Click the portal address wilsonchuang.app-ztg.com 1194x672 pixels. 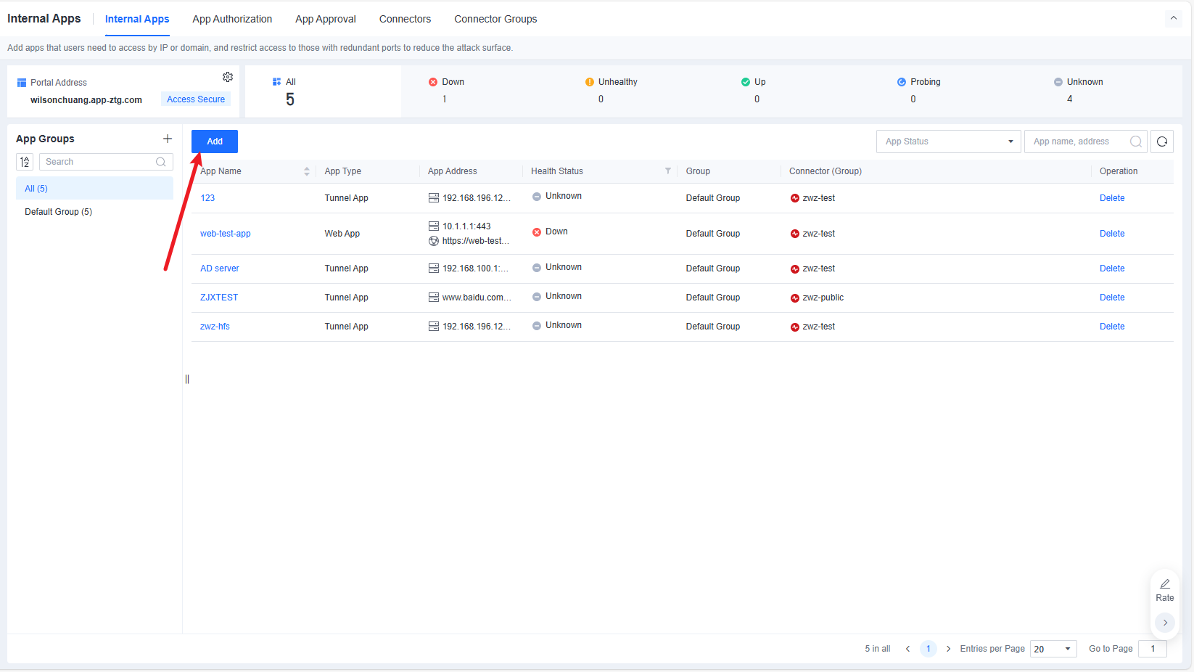[x=86, y=100]
